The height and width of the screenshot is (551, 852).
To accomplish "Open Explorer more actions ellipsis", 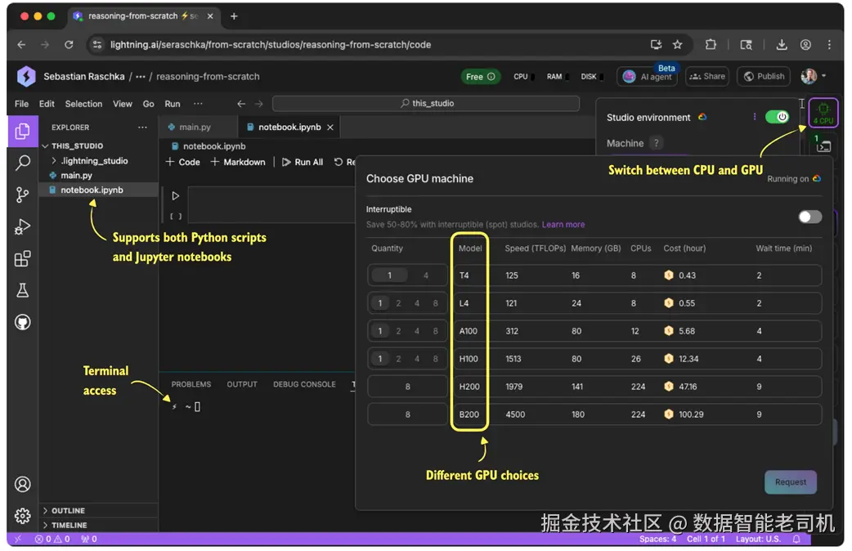I will coord(142,128).
